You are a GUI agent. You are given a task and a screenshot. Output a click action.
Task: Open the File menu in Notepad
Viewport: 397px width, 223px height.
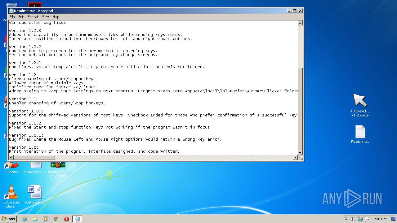[x=12, y=17]
